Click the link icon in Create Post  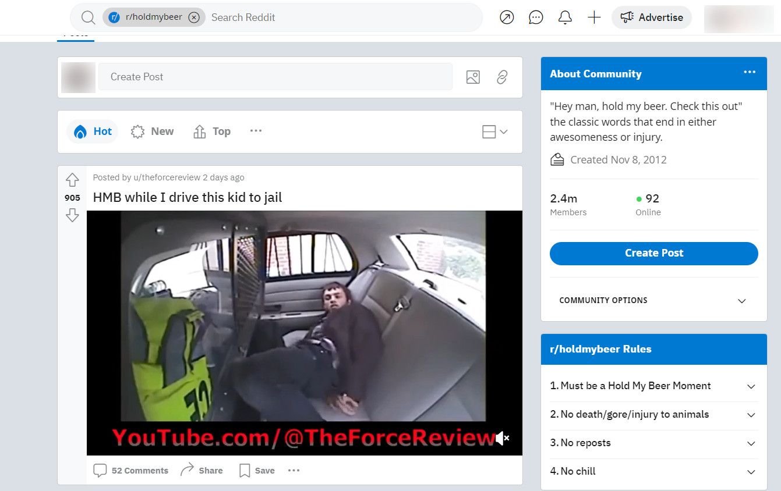(x=502, y=77)
